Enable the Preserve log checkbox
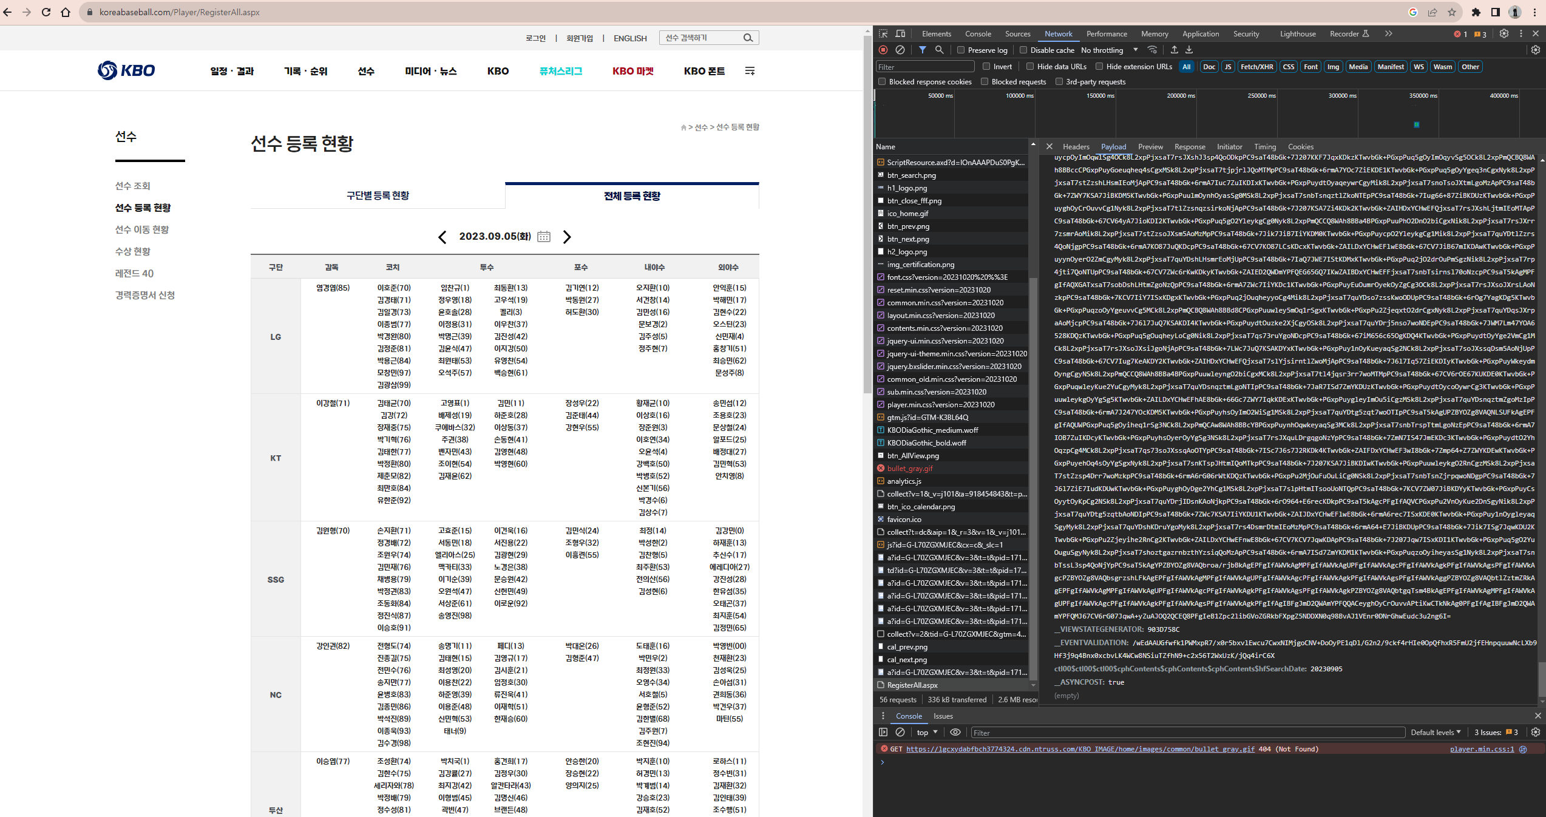This screenshot has width=1546, height=817. pyautogui.click(x=961, y=50)
